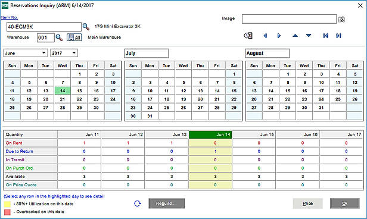Click the August month name field

tap(268, 54)
